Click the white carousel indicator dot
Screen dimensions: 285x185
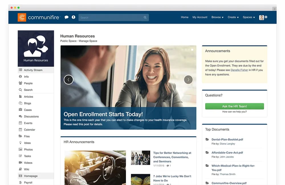pyautogui.click(x=192, y=50)
